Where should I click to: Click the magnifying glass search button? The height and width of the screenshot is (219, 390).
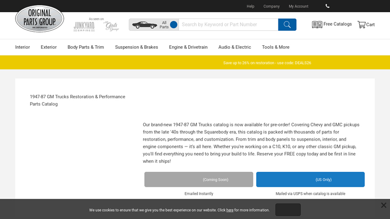point(287,25)
